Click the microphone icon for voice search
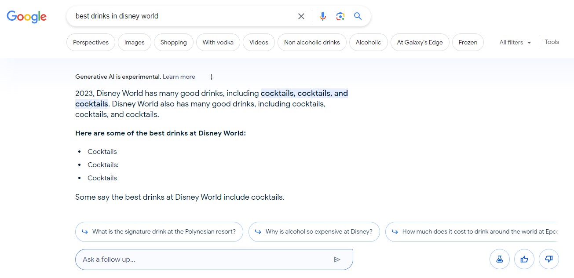Screen dimensions: 574x278 (322, 16)
